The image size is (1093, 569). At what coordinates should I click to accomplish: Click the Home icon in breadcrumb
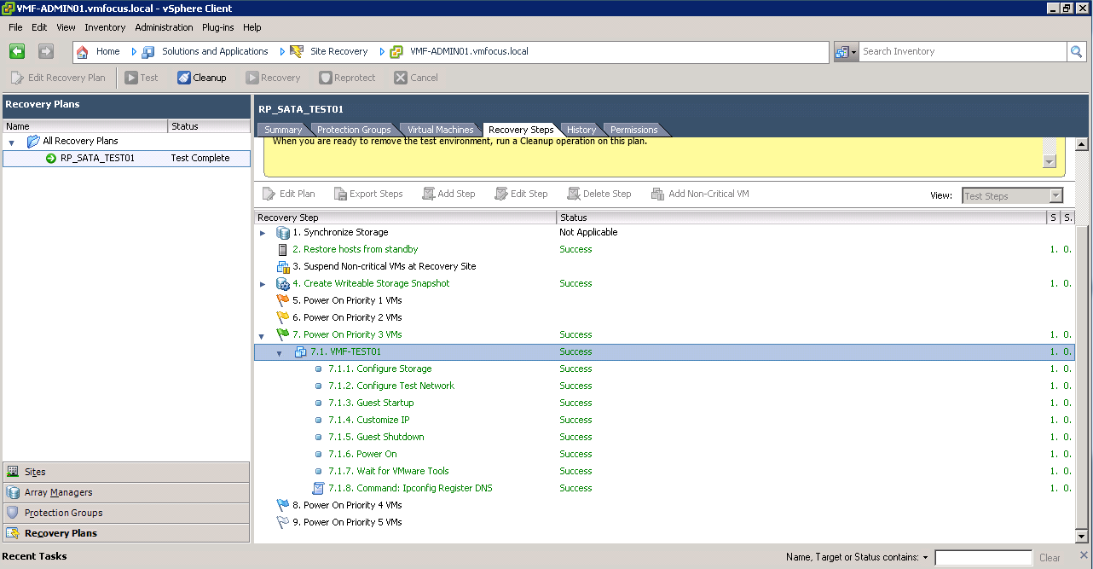[x=83, y=51]
